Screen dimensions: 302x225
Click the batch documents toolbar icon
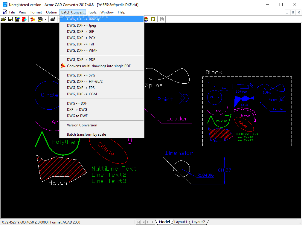click(x=40, y=19)
